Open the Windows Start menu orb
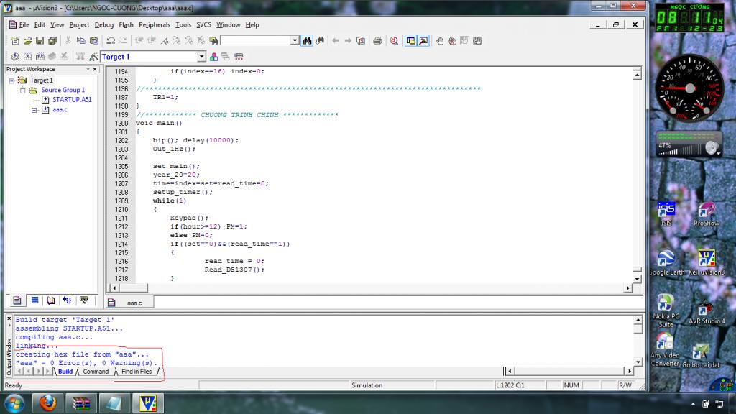Viewport: 736px width, 414px height. (x=14, y=403)
